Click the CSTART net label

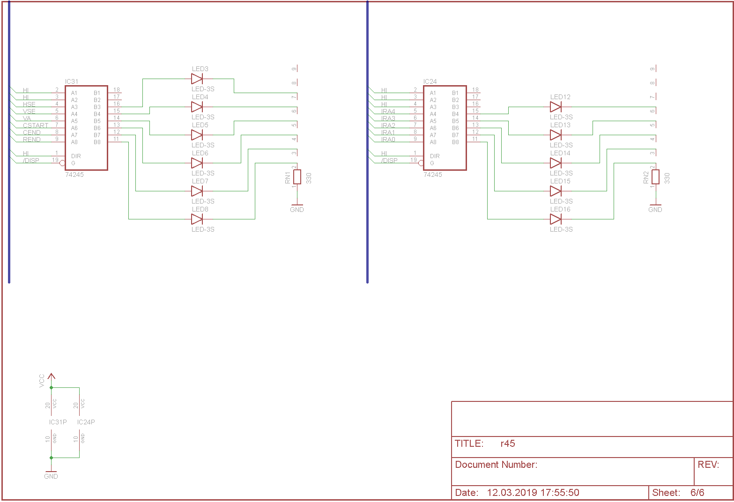pyautogui.click(x=36, y=125)
